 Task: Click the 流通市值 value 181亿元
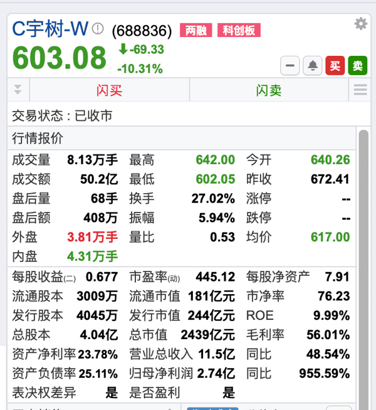211,297
